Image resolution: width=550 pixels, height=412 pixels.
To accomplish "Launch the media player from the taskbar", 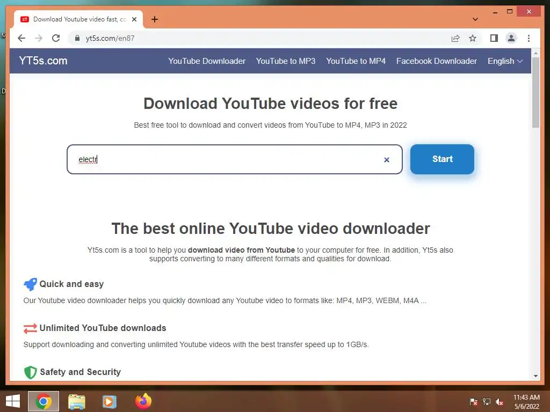I will pos(110,401).
